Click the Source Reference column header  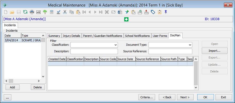(x=148, y=59)
